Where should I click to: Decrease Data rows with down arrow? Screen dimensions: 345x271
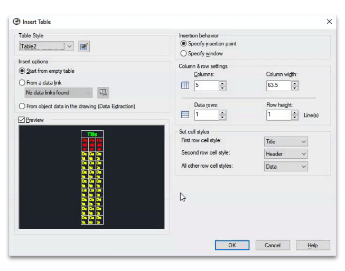pyautogui.click(x=222, y=117)
